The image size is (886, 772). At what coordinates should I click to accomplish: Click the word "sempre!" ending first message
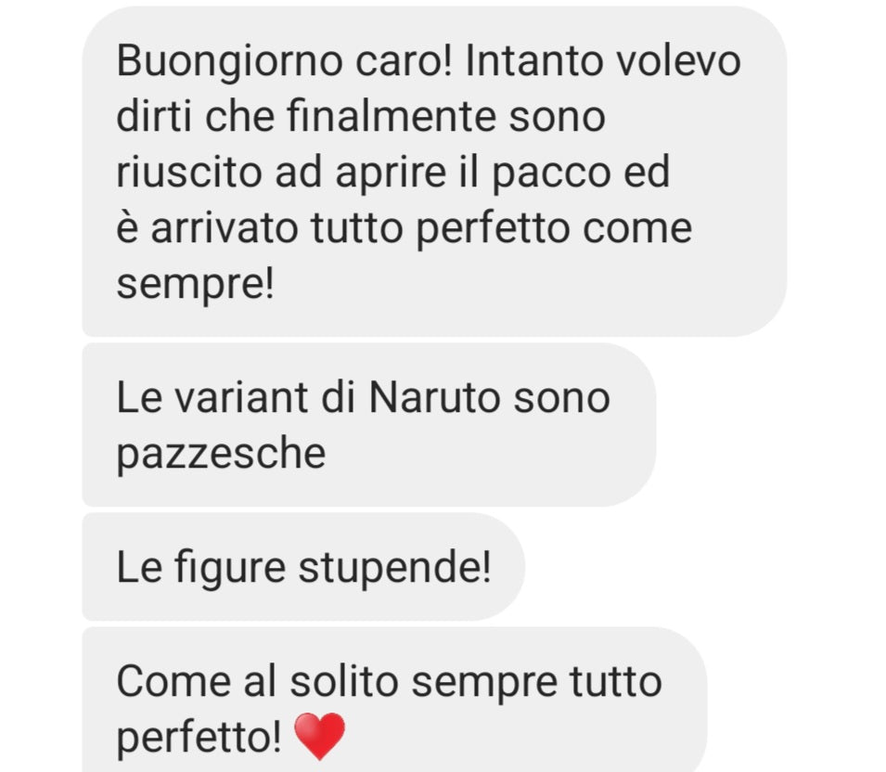click(195, 284)
